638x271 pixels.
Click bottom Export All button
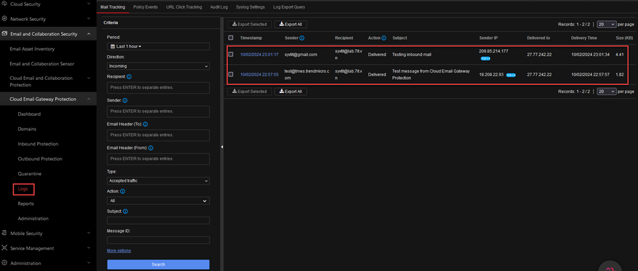pyautogui.click(x=291, y=92)
